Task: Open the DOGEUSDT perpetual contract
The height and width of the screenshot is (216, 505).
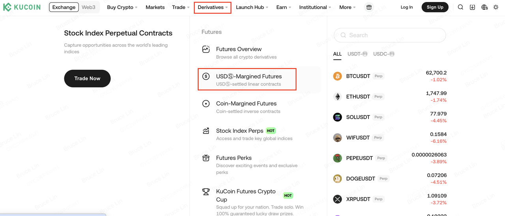Action: [x=390, y=179]
